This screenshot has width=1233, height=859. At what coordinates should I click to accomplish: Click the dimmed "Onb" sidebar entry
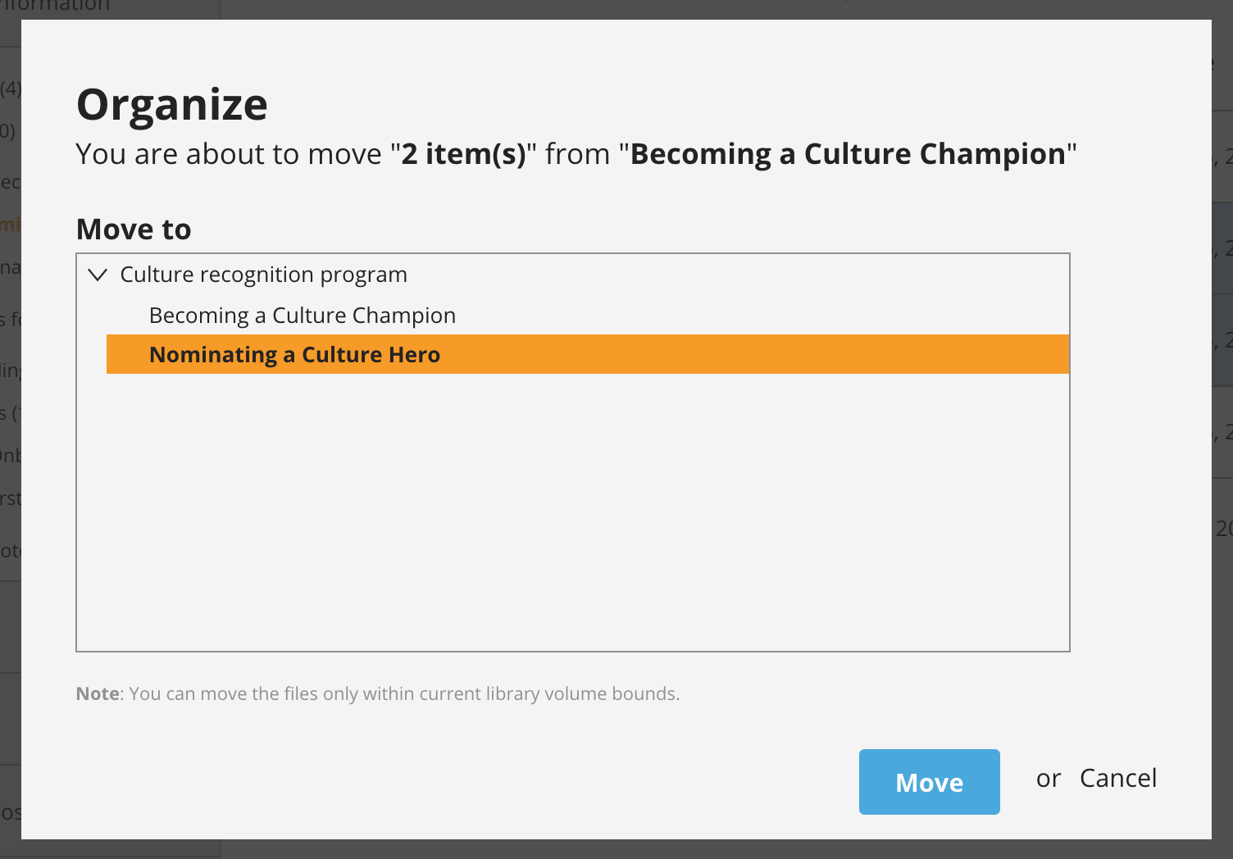point(11,456)
